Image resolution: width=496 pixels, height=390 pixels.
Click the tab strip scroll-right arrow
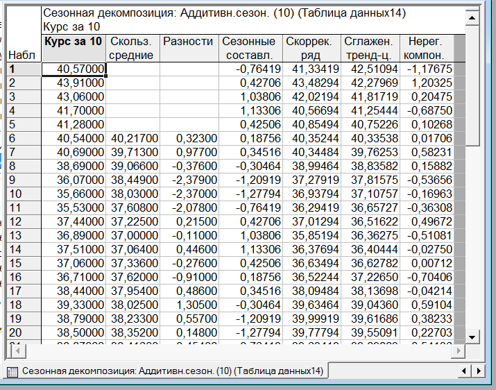pyautogui.click(x=478, y=371)
